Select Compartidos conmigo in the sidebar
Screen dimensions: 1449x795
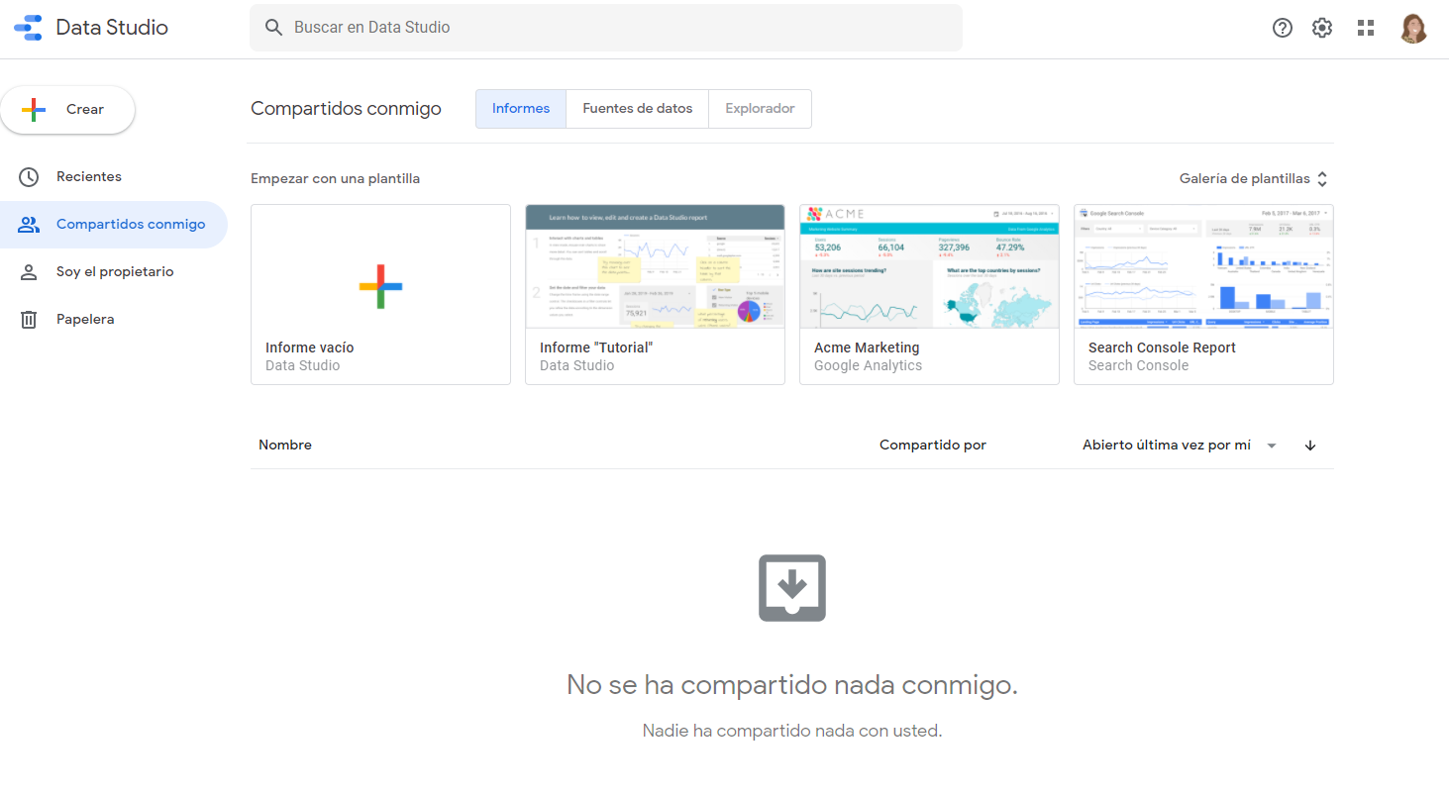pyautogui.click(x=114, y=225)
